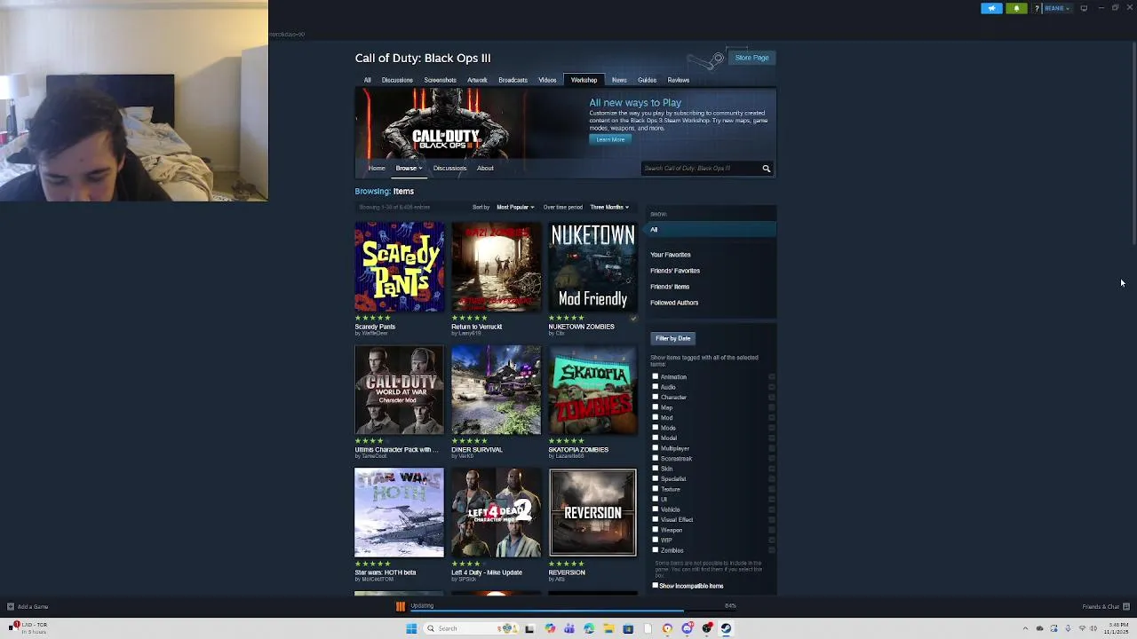The height and width of the screenshot is (639, 1137).
Task: Click the question mark help icon
Action: point(1037,8)
